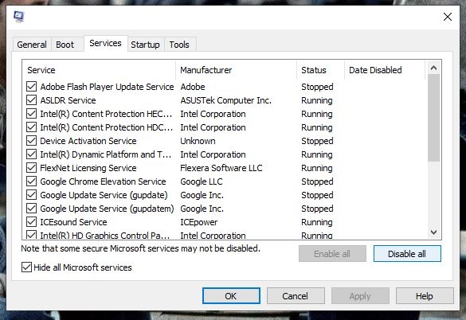Click Running status of ICEsound Service row
The height and width of the screenshot is (320, 466).
pyautogui.click(x=317, y=222)
